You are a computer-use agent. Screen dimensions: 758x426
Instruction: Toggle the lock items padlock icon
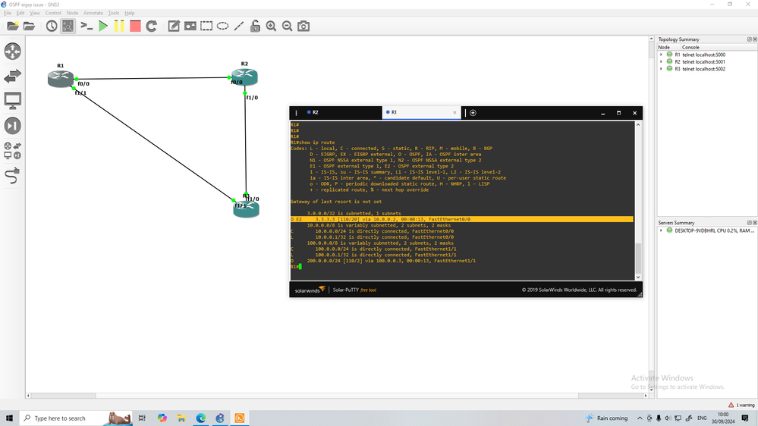[x=255, y=26]
